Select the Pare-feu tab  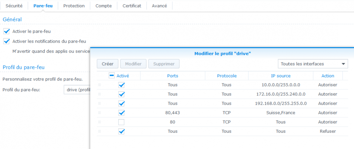coord(43,6)
